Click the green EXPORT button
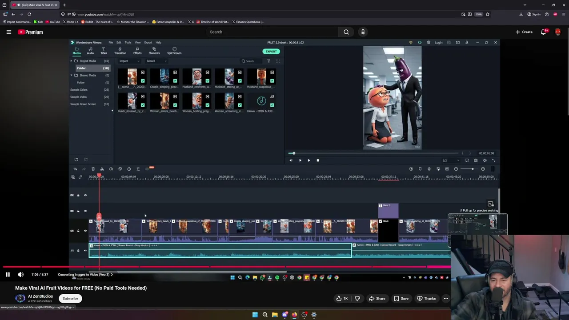The height and width of the screenshot is (320, 569). [x=271, y=51]
